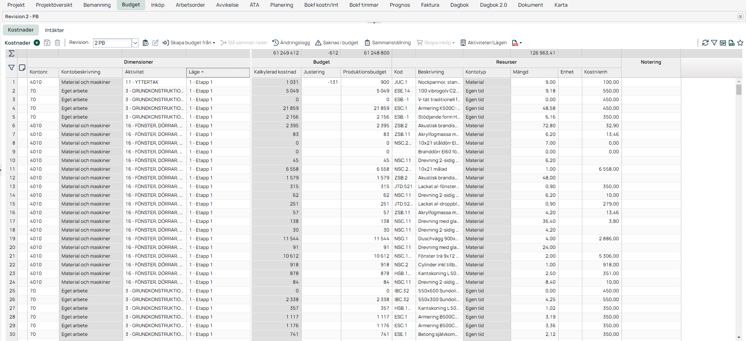Export the grid to Excel (XLS icon)
This screenshot has width=747, height=341.
point(732,43)
